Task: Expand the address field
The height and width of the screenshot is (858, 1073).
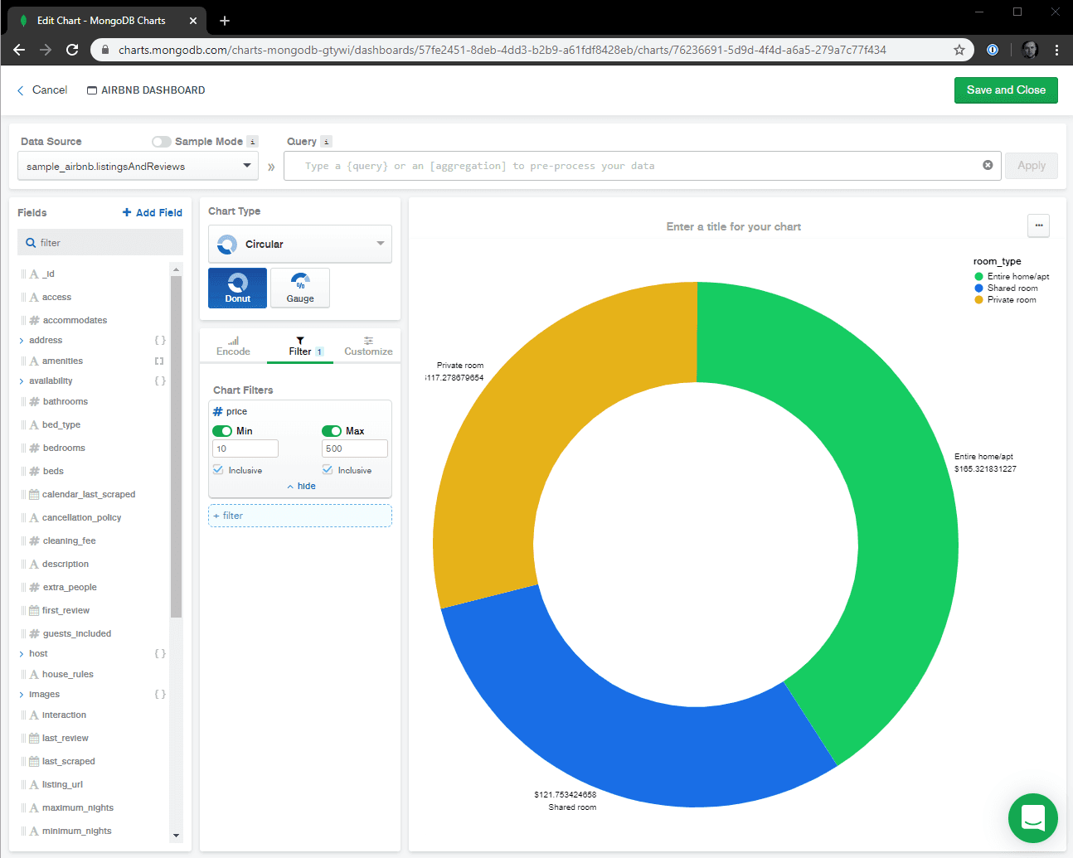Action: (x=22, y=341)
